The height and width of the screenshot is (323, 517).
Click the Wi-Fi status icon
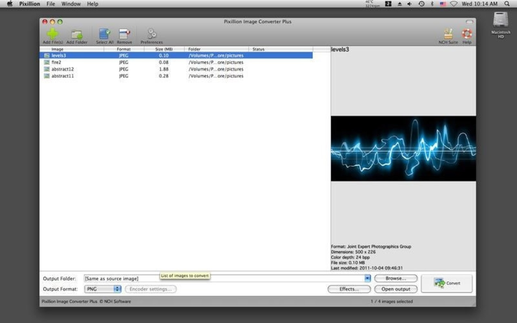pyautogui.click(x=454, y=4)
